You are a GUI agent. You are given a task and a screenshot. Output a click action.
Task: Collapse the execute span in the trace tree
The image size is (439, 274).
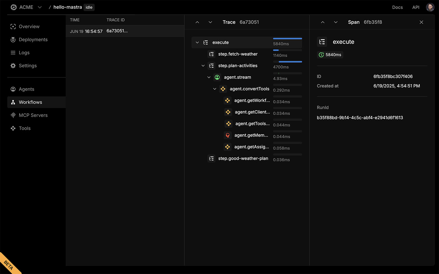click(x=197, y=42)
